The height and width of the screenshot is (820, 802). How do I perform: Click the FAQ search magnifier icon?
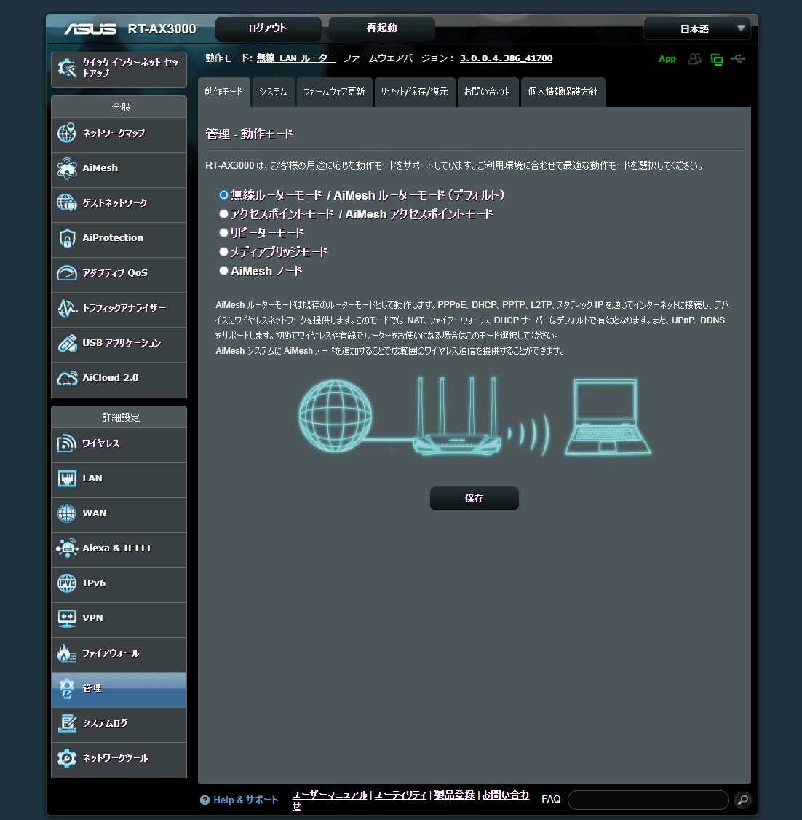pos(742,799)
